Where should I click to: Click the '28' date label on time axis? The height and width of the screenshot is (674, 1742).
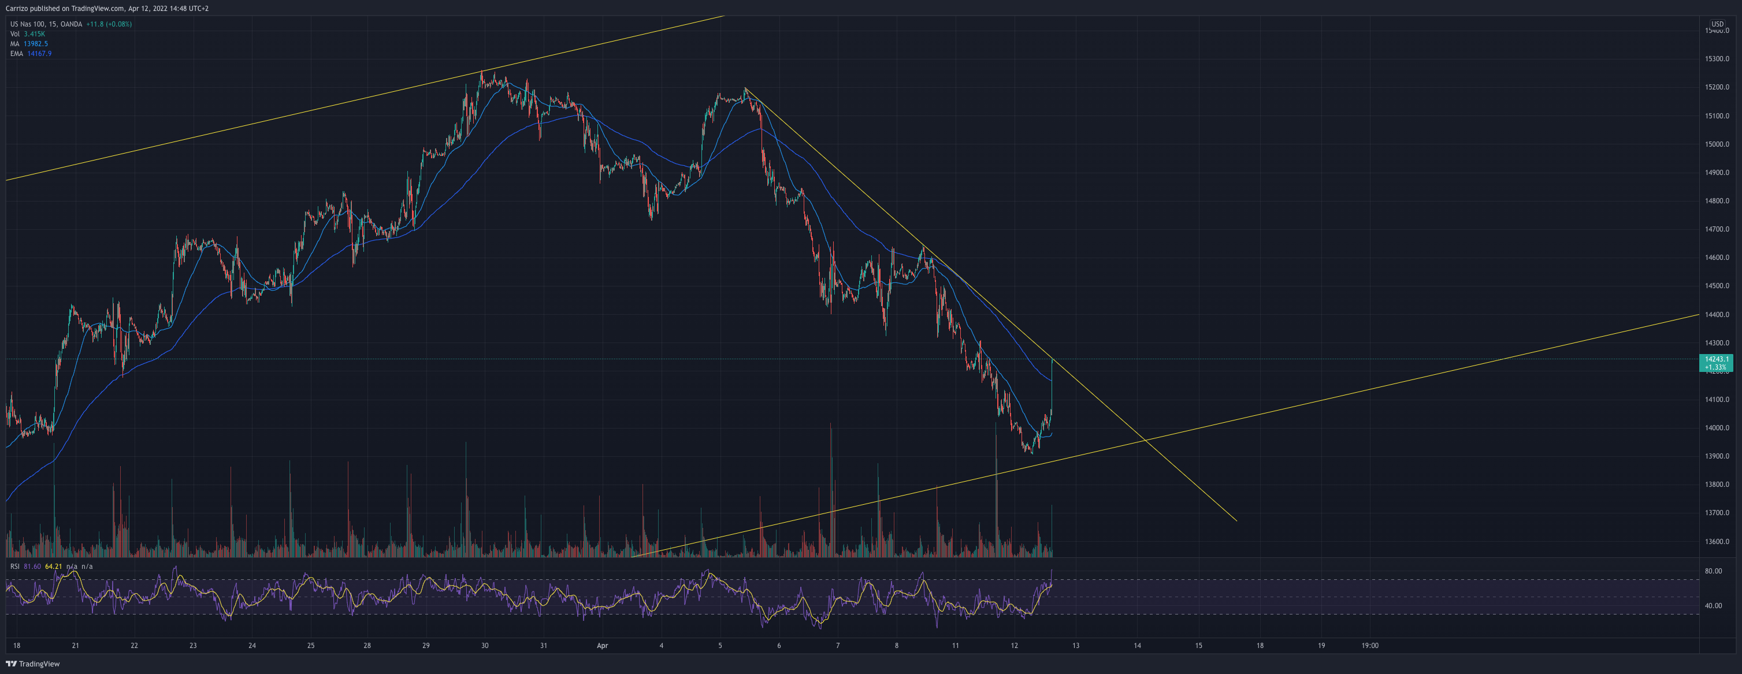tap(367, 646)
